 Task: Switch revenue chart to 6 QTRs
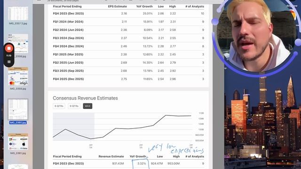pos(59,106)
